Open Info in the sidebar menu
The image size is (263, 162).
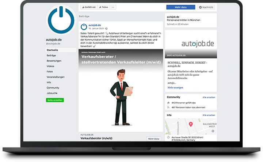pyautogui.click(x=49, y=82)
